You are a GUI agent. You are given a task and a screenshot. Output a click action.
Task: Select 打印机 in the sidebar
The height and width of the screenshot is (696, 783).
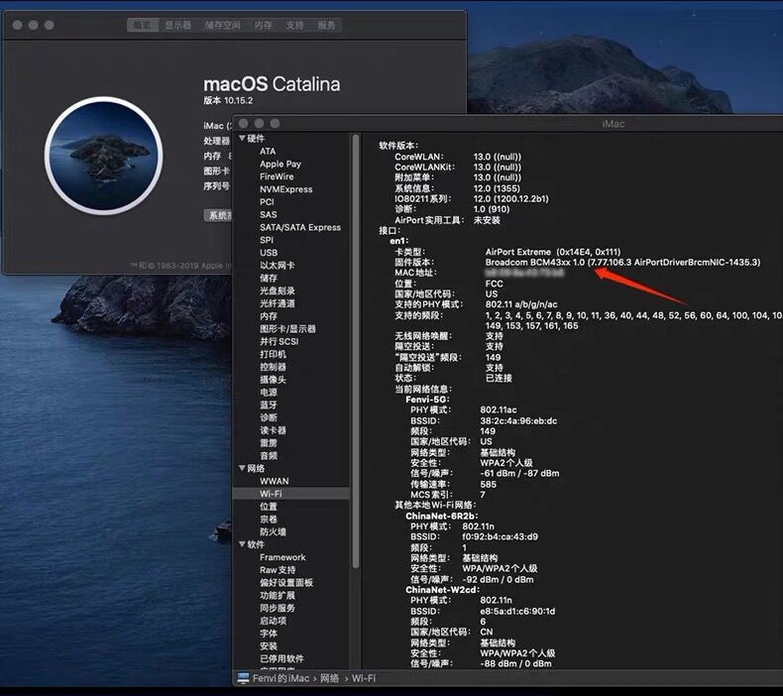click(x=273, y=354)
